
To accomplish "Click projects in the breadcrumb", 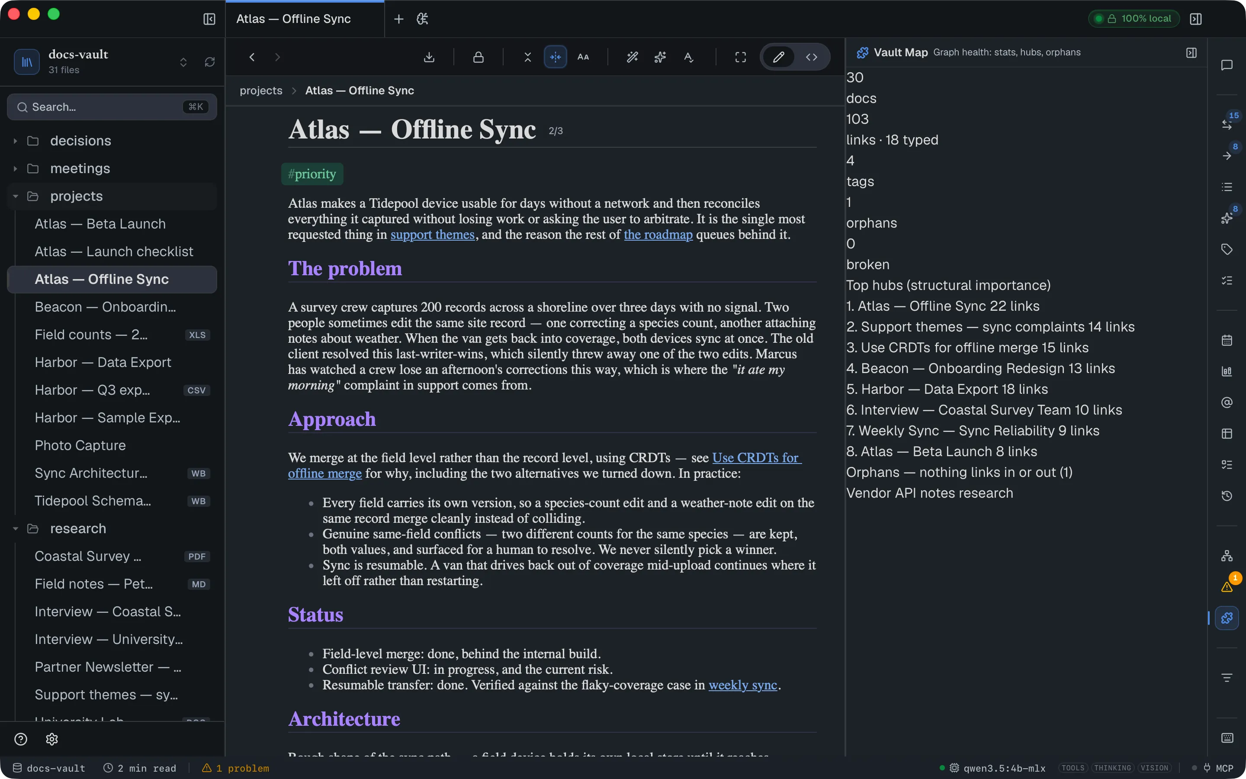I will coord(261,91).
